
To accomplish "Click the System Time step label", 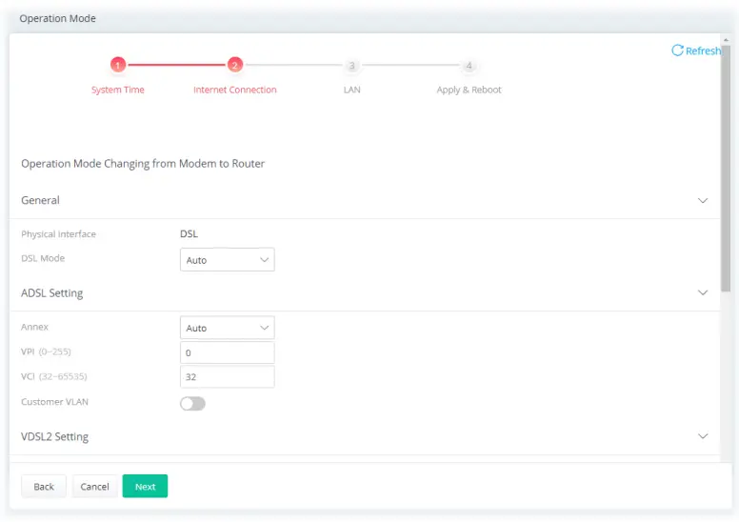I will [118, 90].
